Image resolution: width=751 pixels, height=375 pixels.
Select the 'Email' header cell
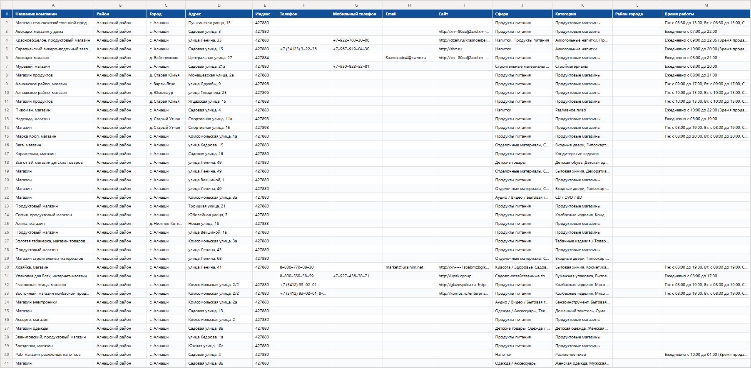coord(409,14)
